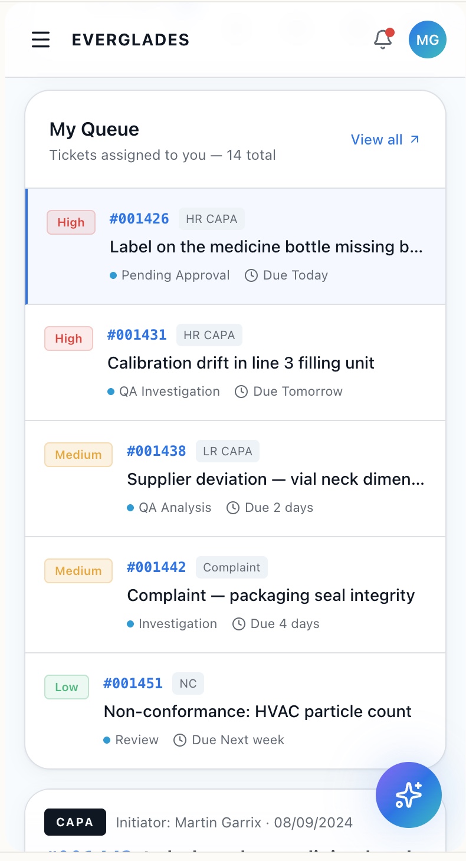The image size is (466, 861).
Task: Open ticket #001431 link
Action: (137, 335)
